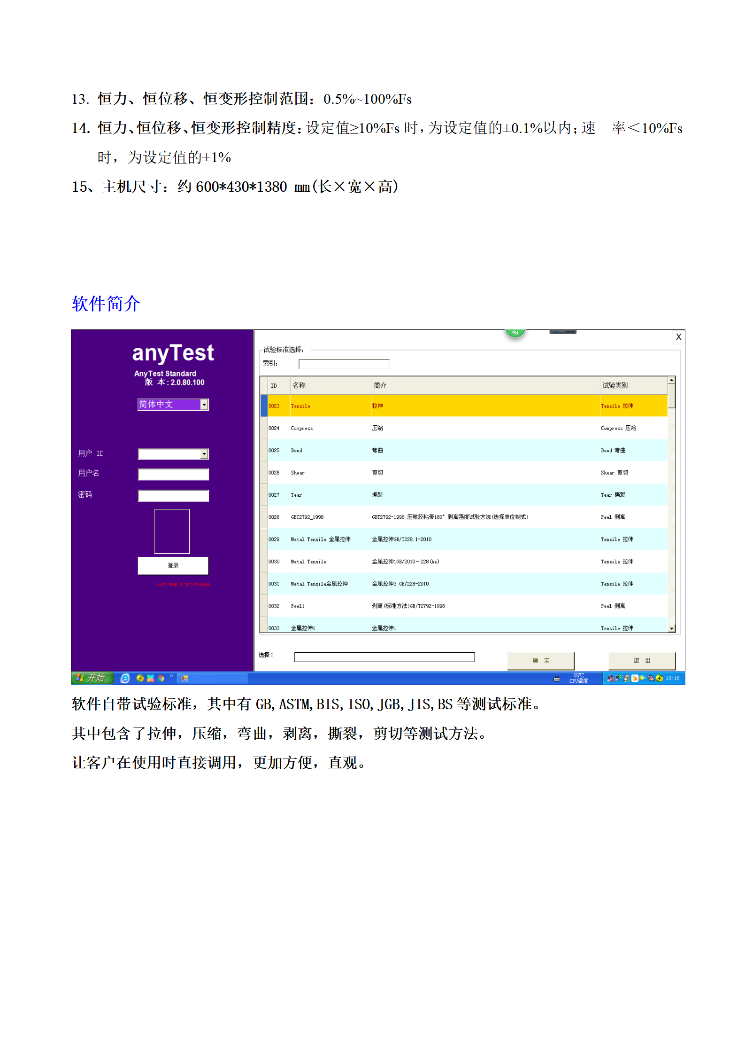Click the 索引 search input box

point(344,364)
